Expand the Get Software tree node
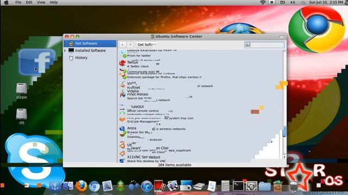 coord(65,43)
